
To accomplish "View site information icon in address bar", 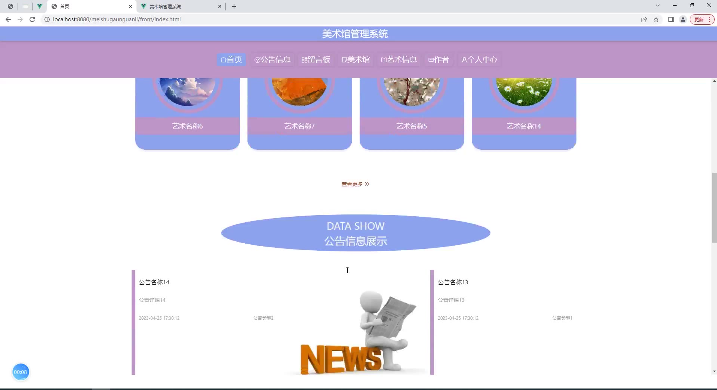I will pos(47,19).
